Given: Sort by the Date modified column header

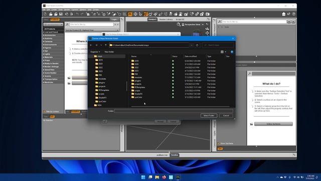Looking at the screenshot, I should pyautogui.click(x=191, y=56).
